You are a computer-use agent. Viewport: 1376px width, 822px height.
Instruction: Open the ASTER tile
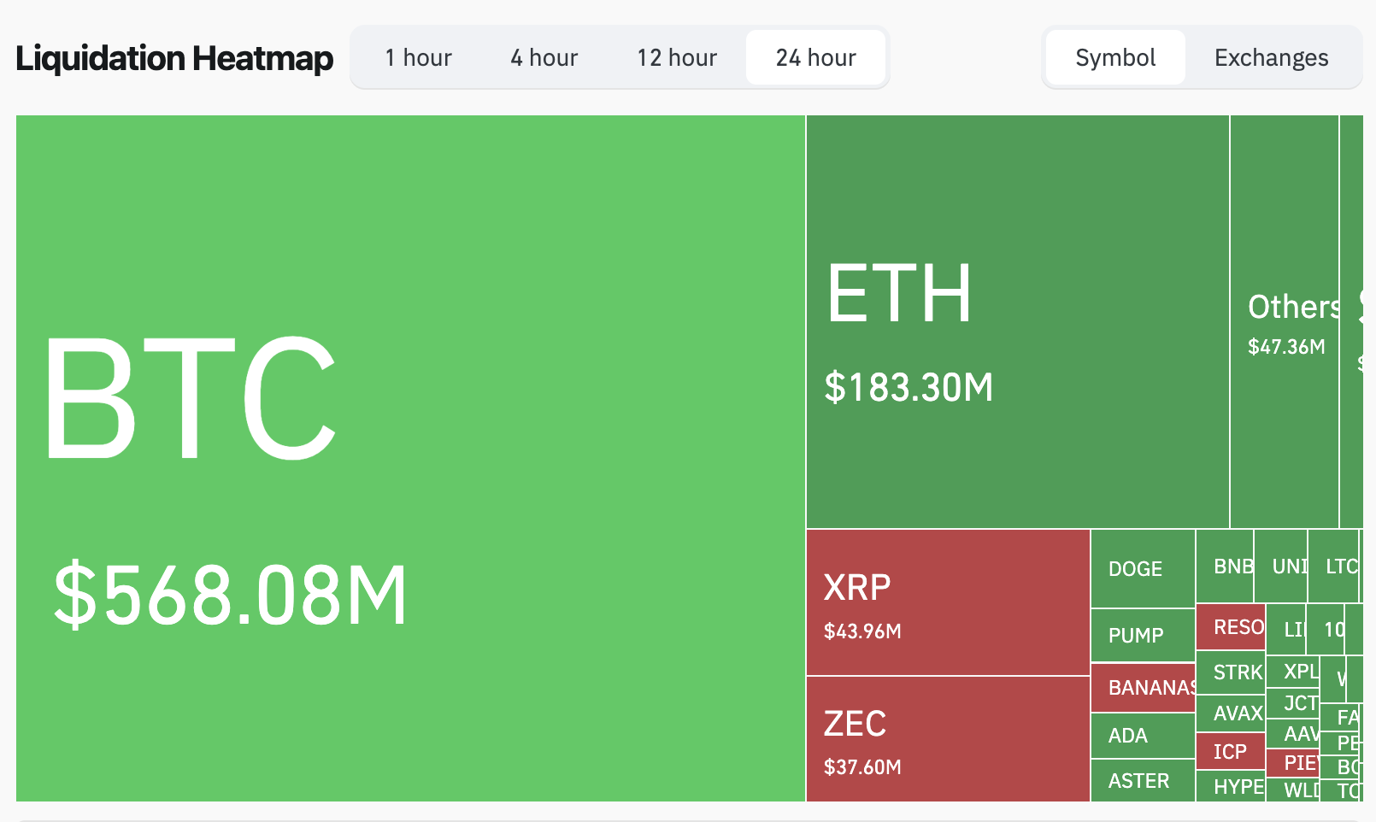point(1138,780)
